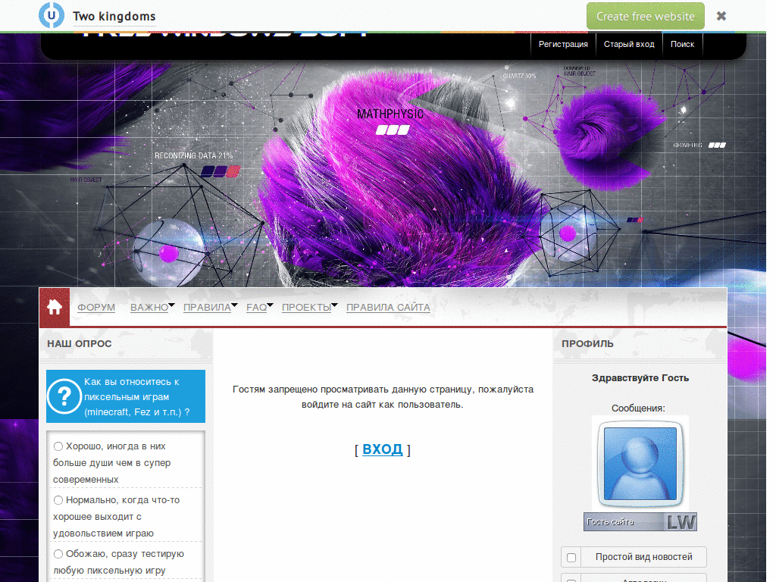Select 'Хорошо, иногда в них' poll option
The height and width of the screenshot is (582, 776).
point(58,446)
